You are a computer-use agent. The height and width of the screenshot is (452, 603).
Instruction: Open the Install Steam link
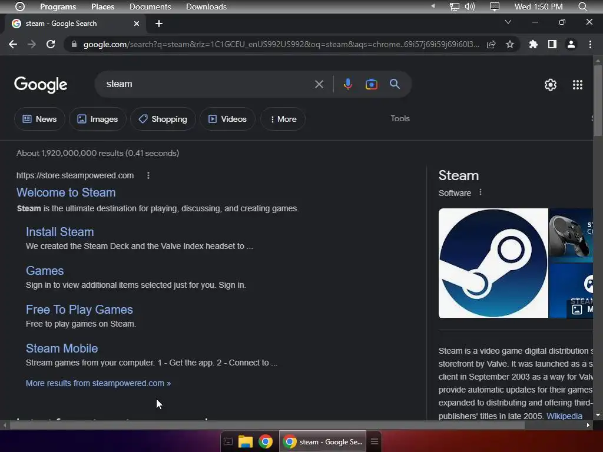60,232
